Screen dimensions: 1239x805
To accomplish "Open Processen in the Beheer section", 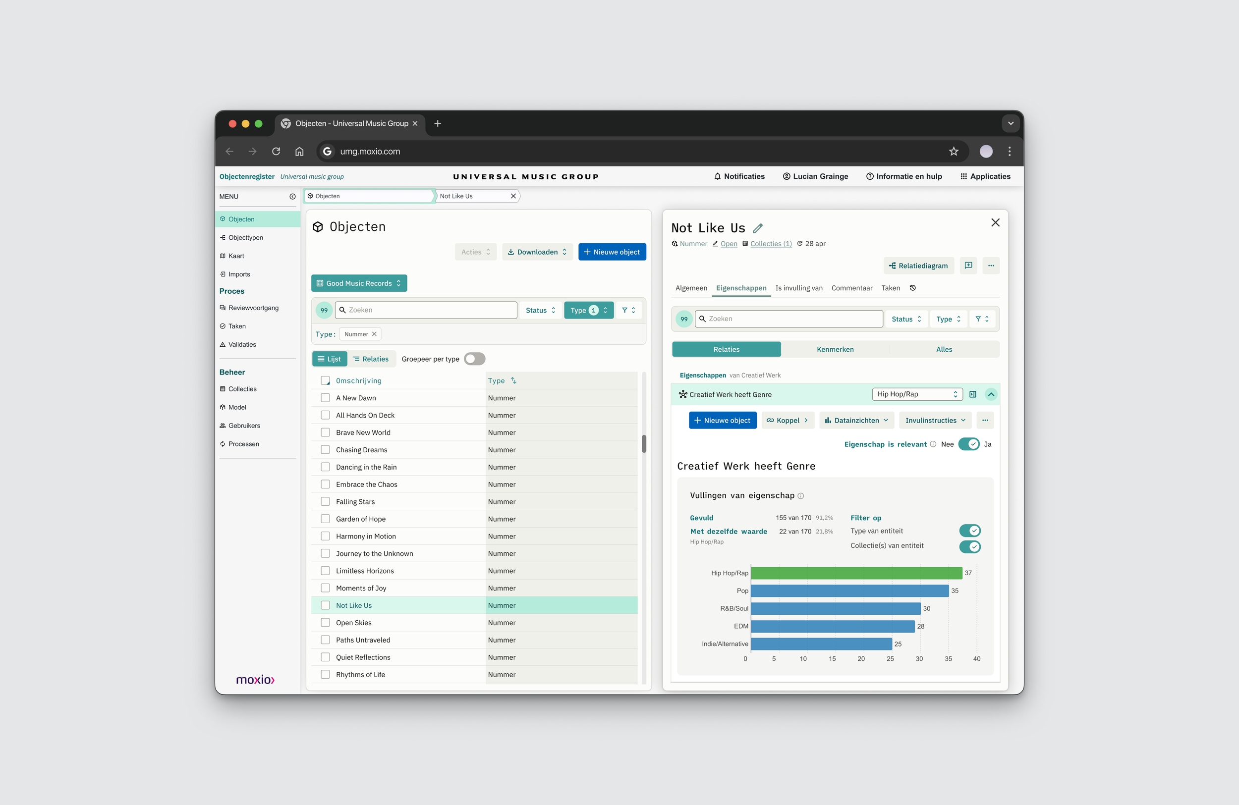I will click(243, 444).
